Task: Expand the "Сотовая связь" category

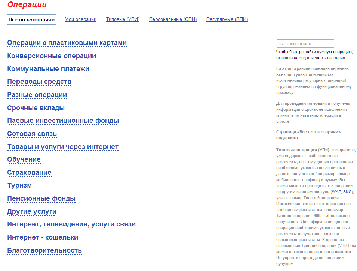Action: pyautogui.click(x=32, y=134)
